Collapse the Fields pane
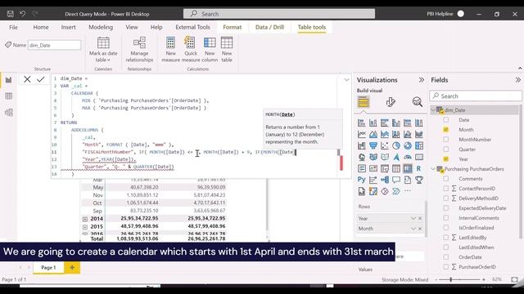This screenshot has height=294, width=524. (517, 80)
